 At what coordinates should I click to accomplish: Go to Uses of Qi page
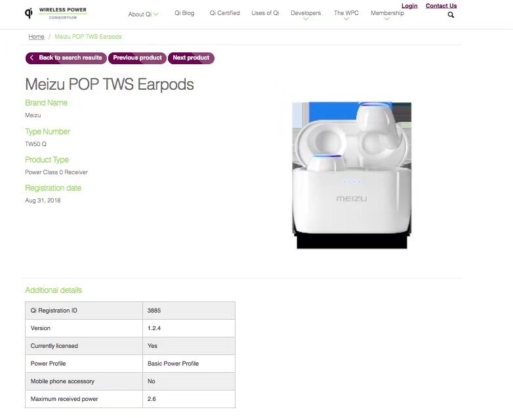pyautogui.click(x=265, y=13)
